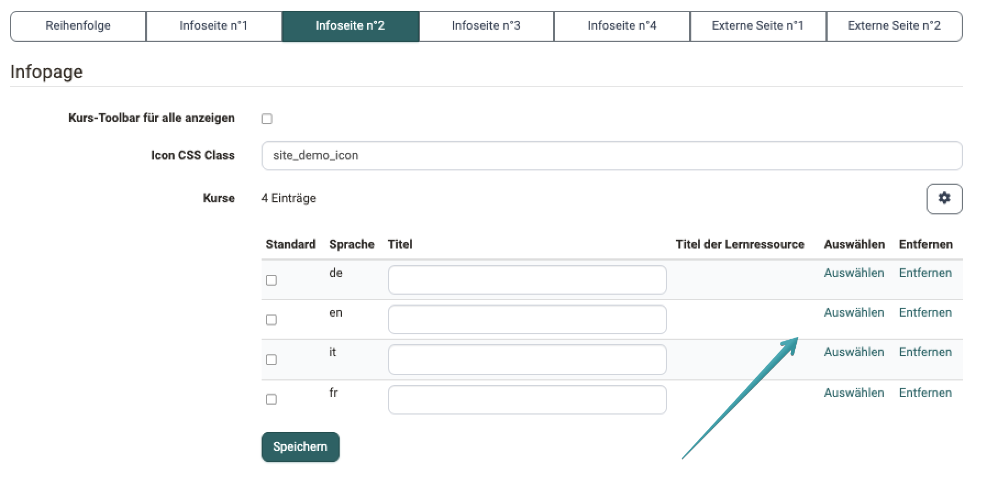Check the Standard box for the de row
987x486 pixels.
271,280
